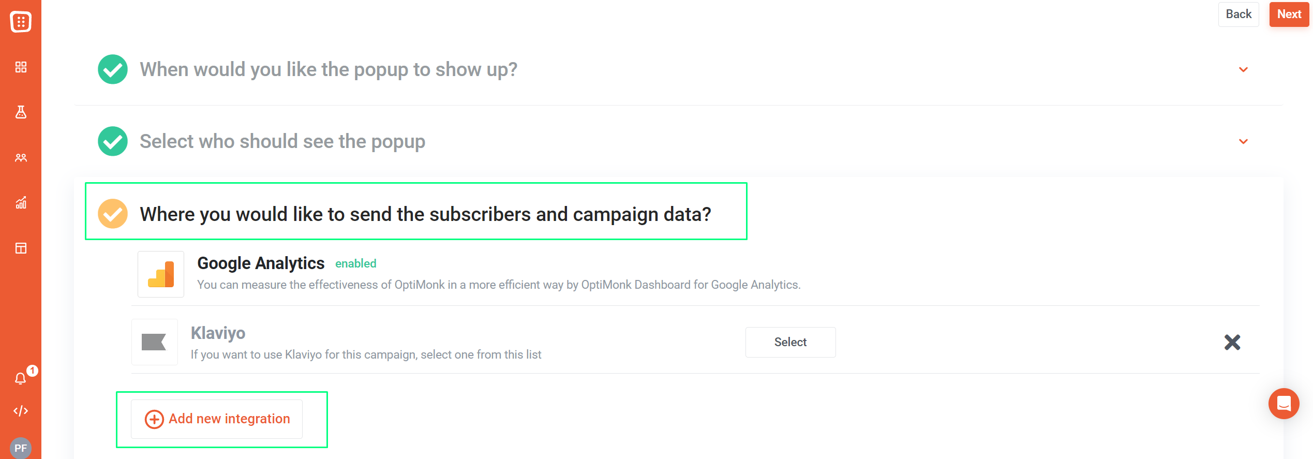This screenshot has width=1313, height=459.
Task: Remove the Klaviyo integration with X
Action: [1232, 342]
